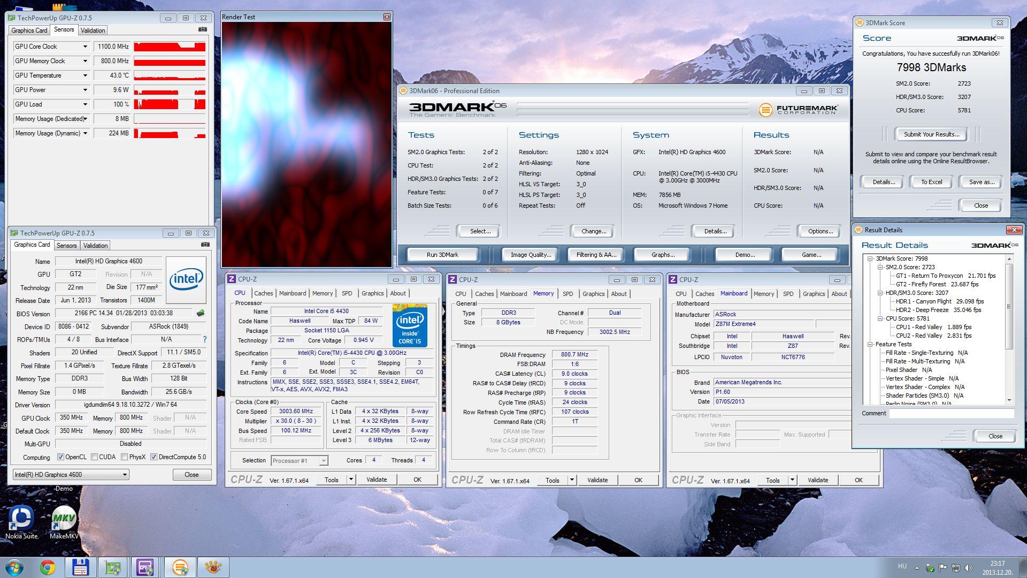This screenshot has height=578, width=1027.
Task: Open the GPU Temperature sensor dropdown
Action: (85, 75)
